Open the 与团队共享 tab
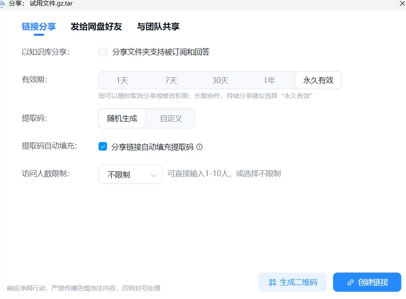This screenshot has width=406, height=299. click(158, 27)
